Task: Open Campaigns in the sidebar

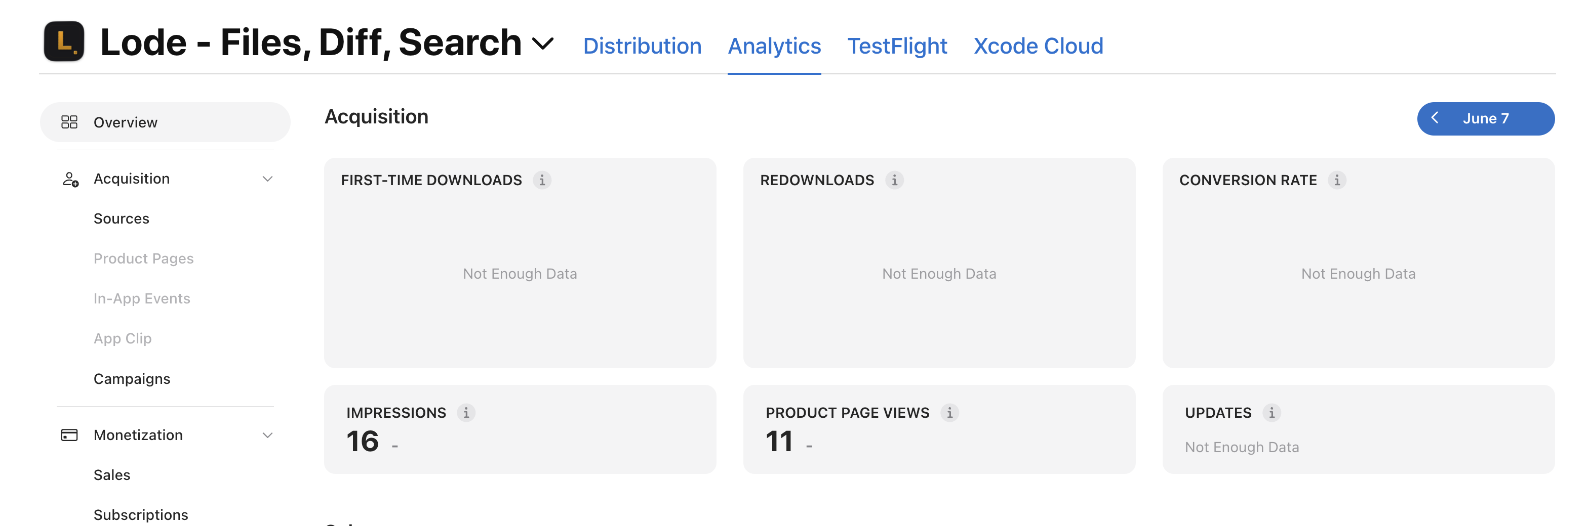Action: tap(132, 379)
